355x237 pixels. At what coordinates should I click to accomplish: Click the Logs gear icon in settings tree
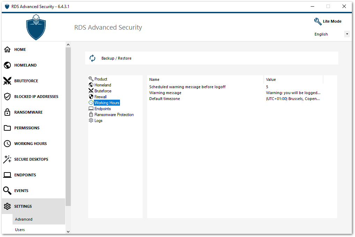(91, 121)
